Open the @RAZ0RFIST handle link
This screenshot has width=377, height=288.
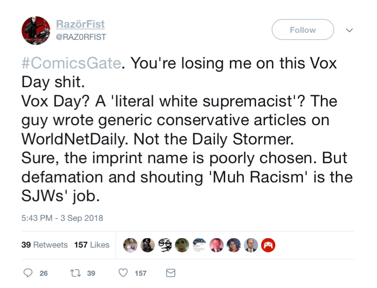coord(81,37)
